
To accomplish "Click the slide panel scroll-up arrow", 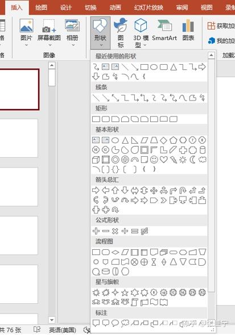I will point(52,65).
